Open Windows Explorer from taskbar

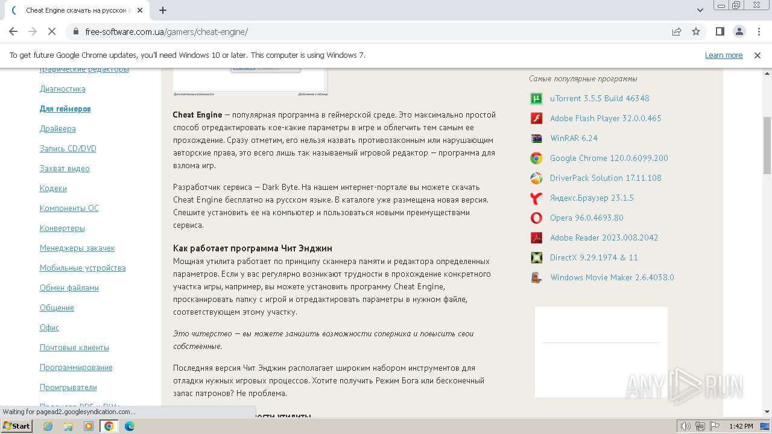click(x=68, y=426)
